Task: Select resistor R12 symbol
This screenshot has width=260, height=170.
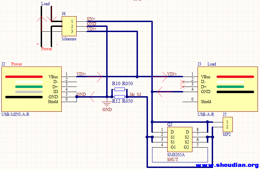Action: (120, 97)
